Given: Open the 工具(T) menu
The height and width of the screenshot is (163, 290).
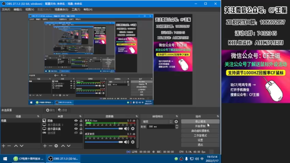Looking at the screenshot, I should [x=76, y=9].
